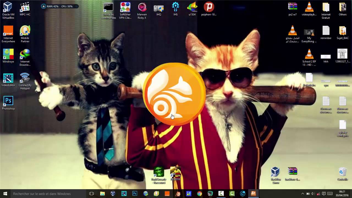Open Corbeille recycle bin
Viewport: 352px width, 198px height.
coord(343,174)
